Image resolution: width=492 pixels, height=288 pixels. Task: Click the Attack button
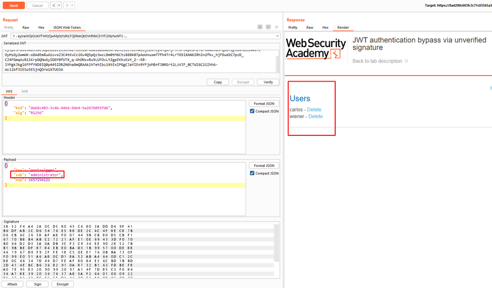coord(13,284)
